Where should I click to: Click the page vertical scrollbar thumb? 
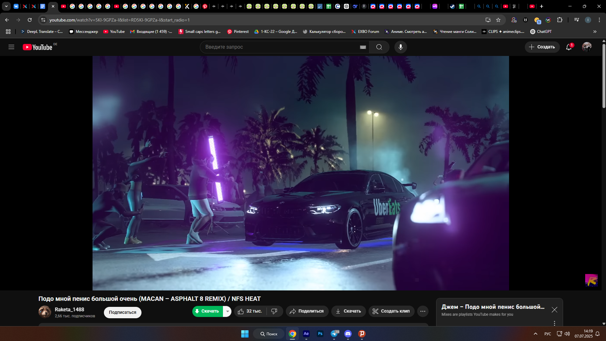click(x=604, y=76)
